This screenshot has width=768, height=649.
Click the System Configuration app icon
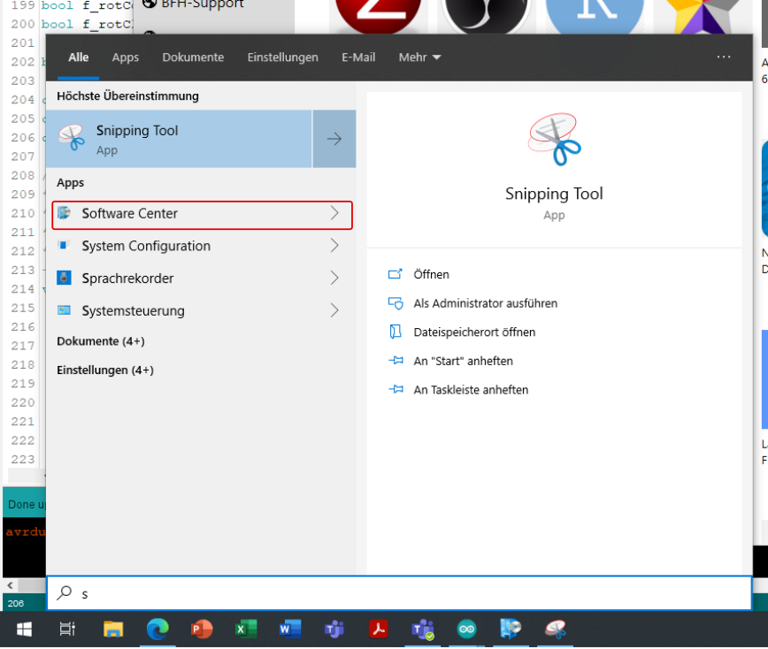pyautogui.click(x=64, y=245)
